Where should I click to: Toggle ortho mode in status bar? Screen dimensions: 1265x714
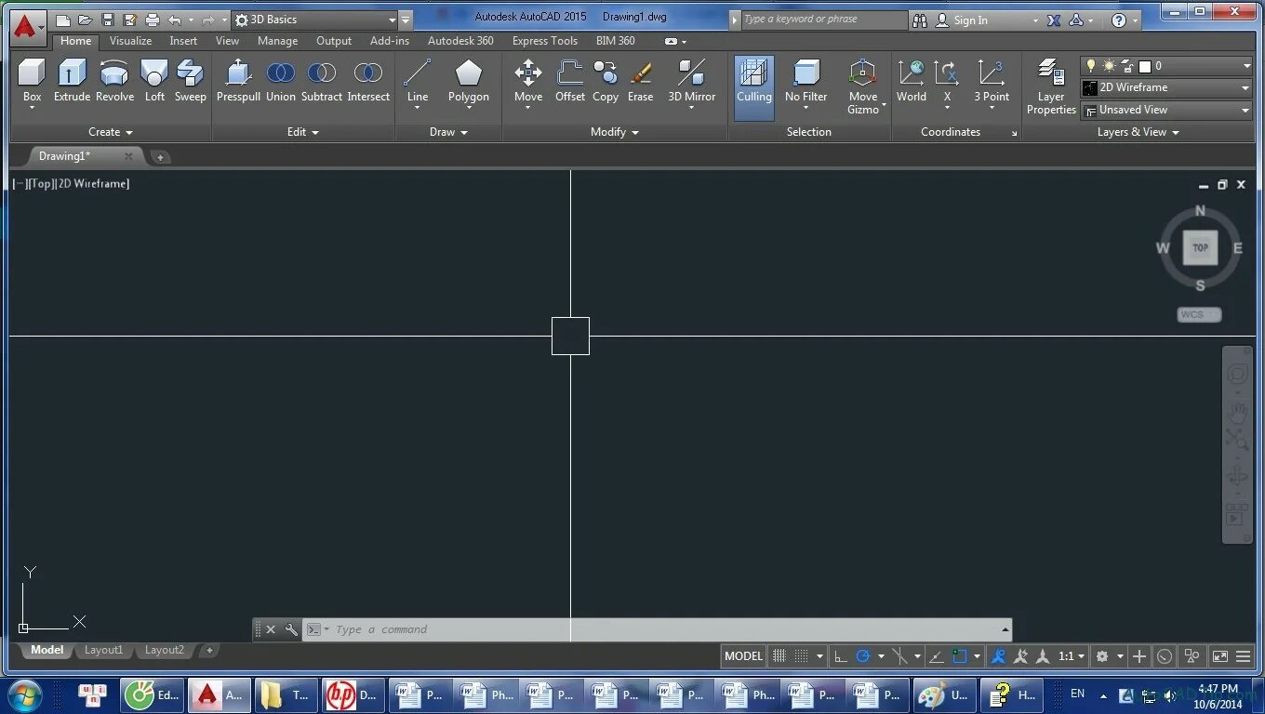pos(841,655)
